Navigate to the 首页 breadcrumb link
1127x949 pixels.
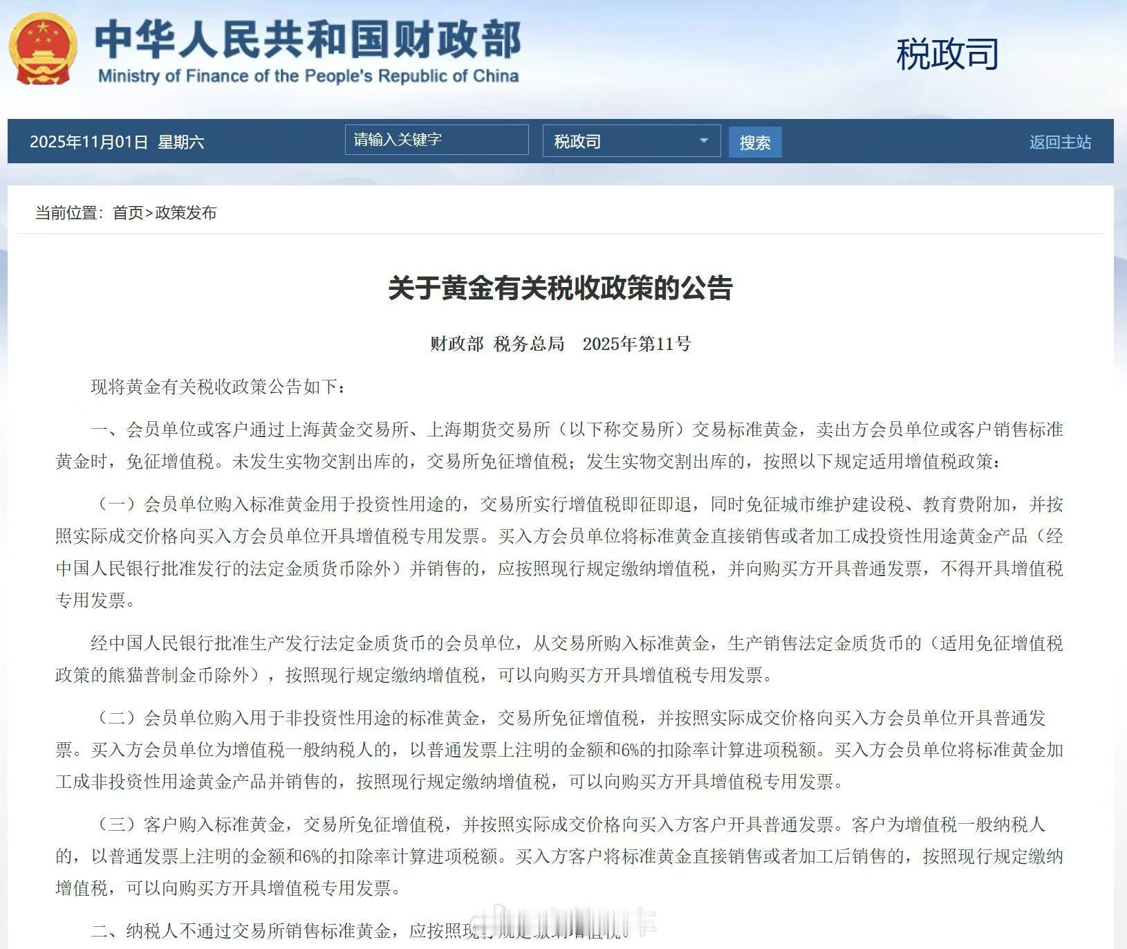tap(129, 214)
